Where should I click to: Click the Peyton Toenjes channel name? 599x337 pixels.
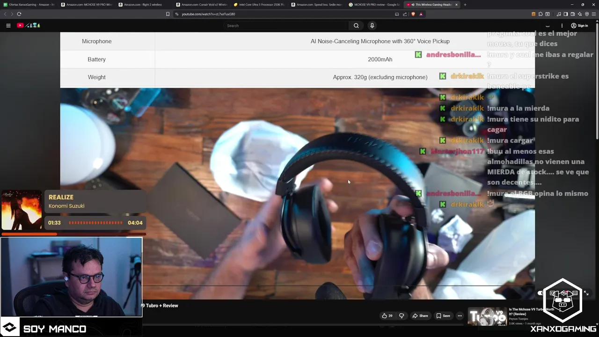tap(519, 319)
